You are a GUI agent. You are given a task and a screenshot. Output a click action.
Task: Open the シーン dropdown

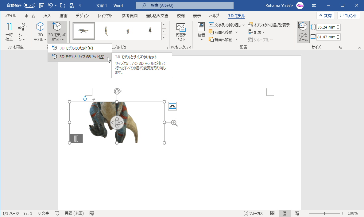(x=22, y=32)
